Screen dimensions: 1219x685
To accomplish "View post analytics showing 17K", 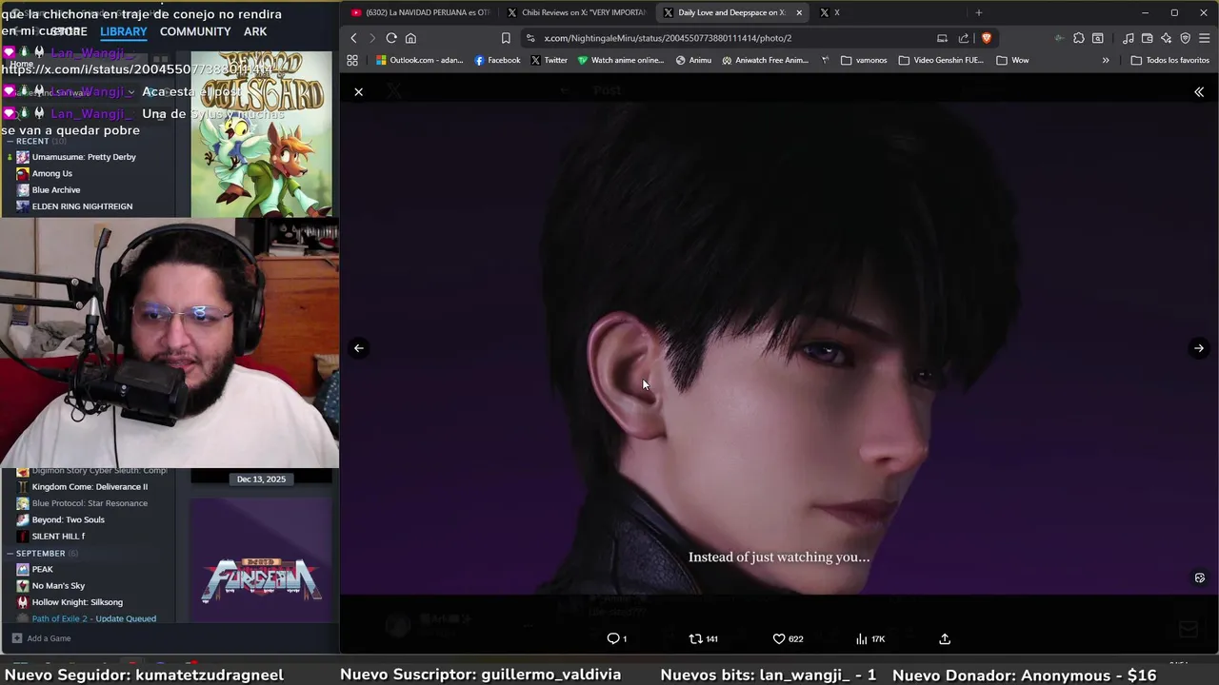I will tap(870, 638).
